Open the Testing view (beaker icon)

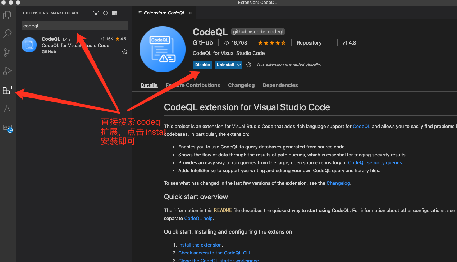point(7,109)
